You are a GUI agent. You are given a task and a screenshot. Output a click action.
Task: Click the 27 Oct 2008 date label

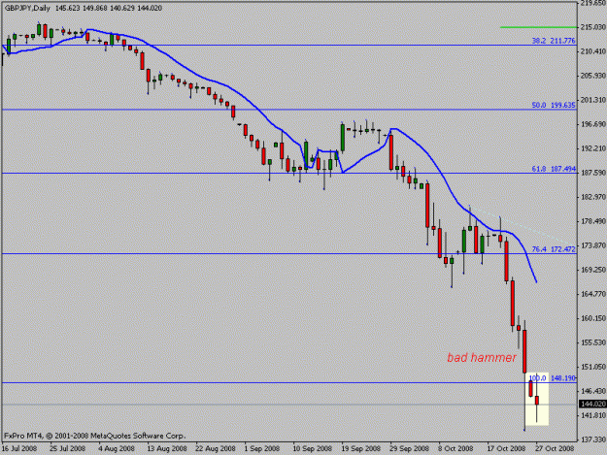pyautogui.click(x=555, y=448)
